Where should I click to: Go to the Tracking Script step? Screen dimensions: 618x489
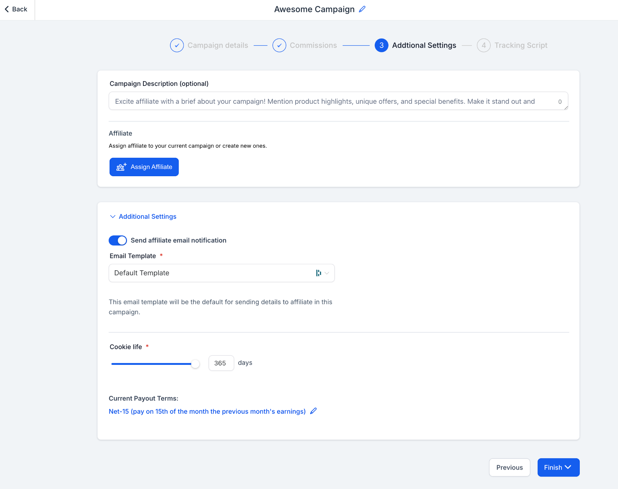click(x=520, y=45)
